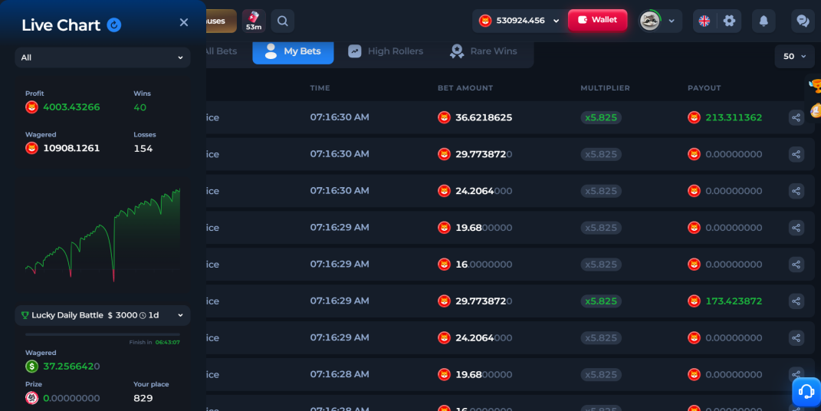Click the profit line chart

pos(103,235)
